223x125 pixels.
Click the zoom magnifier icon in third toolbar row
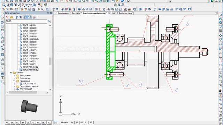(43, 9)
